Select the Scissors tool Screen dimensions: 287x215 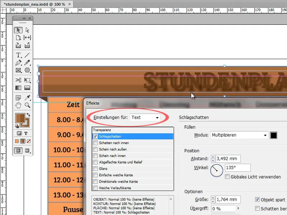pyautogui.click(x=18, y=80)
